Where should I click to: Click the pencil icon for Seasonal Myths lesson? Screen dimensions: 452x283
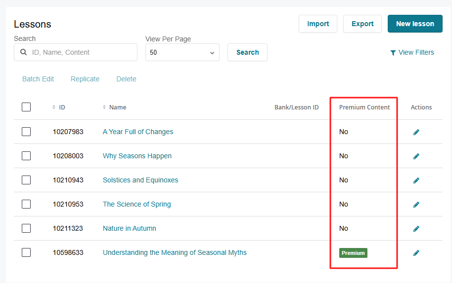click(x=416, y=253)
